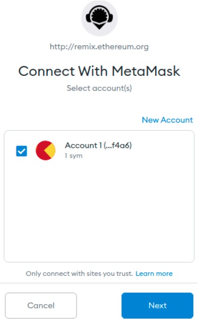
Task: Click the (...f4a6) address suffix
Action: coord(118,145)
